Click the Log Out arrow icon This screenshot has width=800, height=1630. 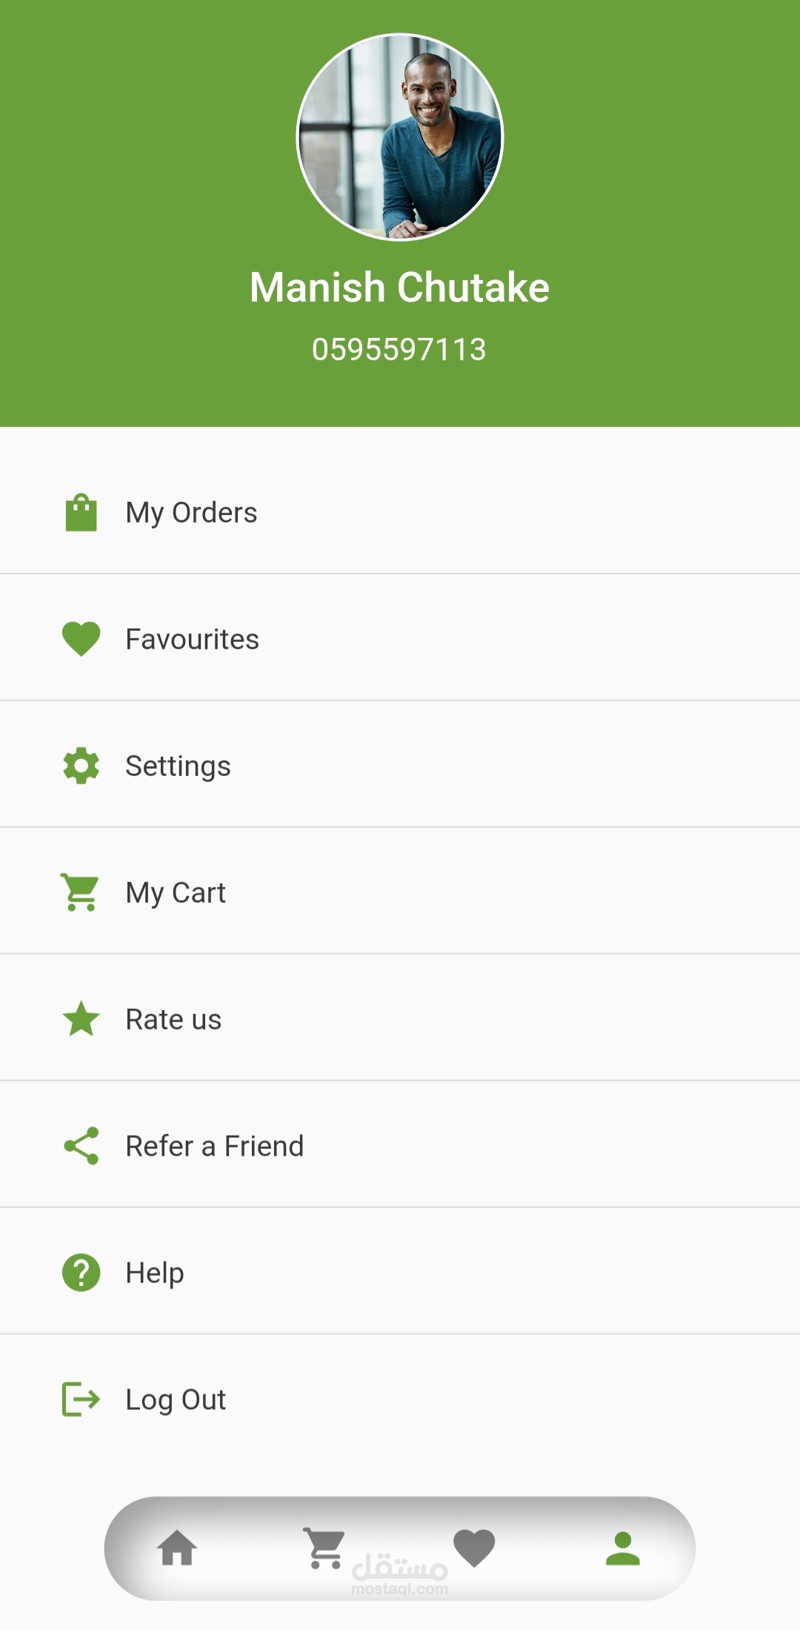(x=81, y=1399)
